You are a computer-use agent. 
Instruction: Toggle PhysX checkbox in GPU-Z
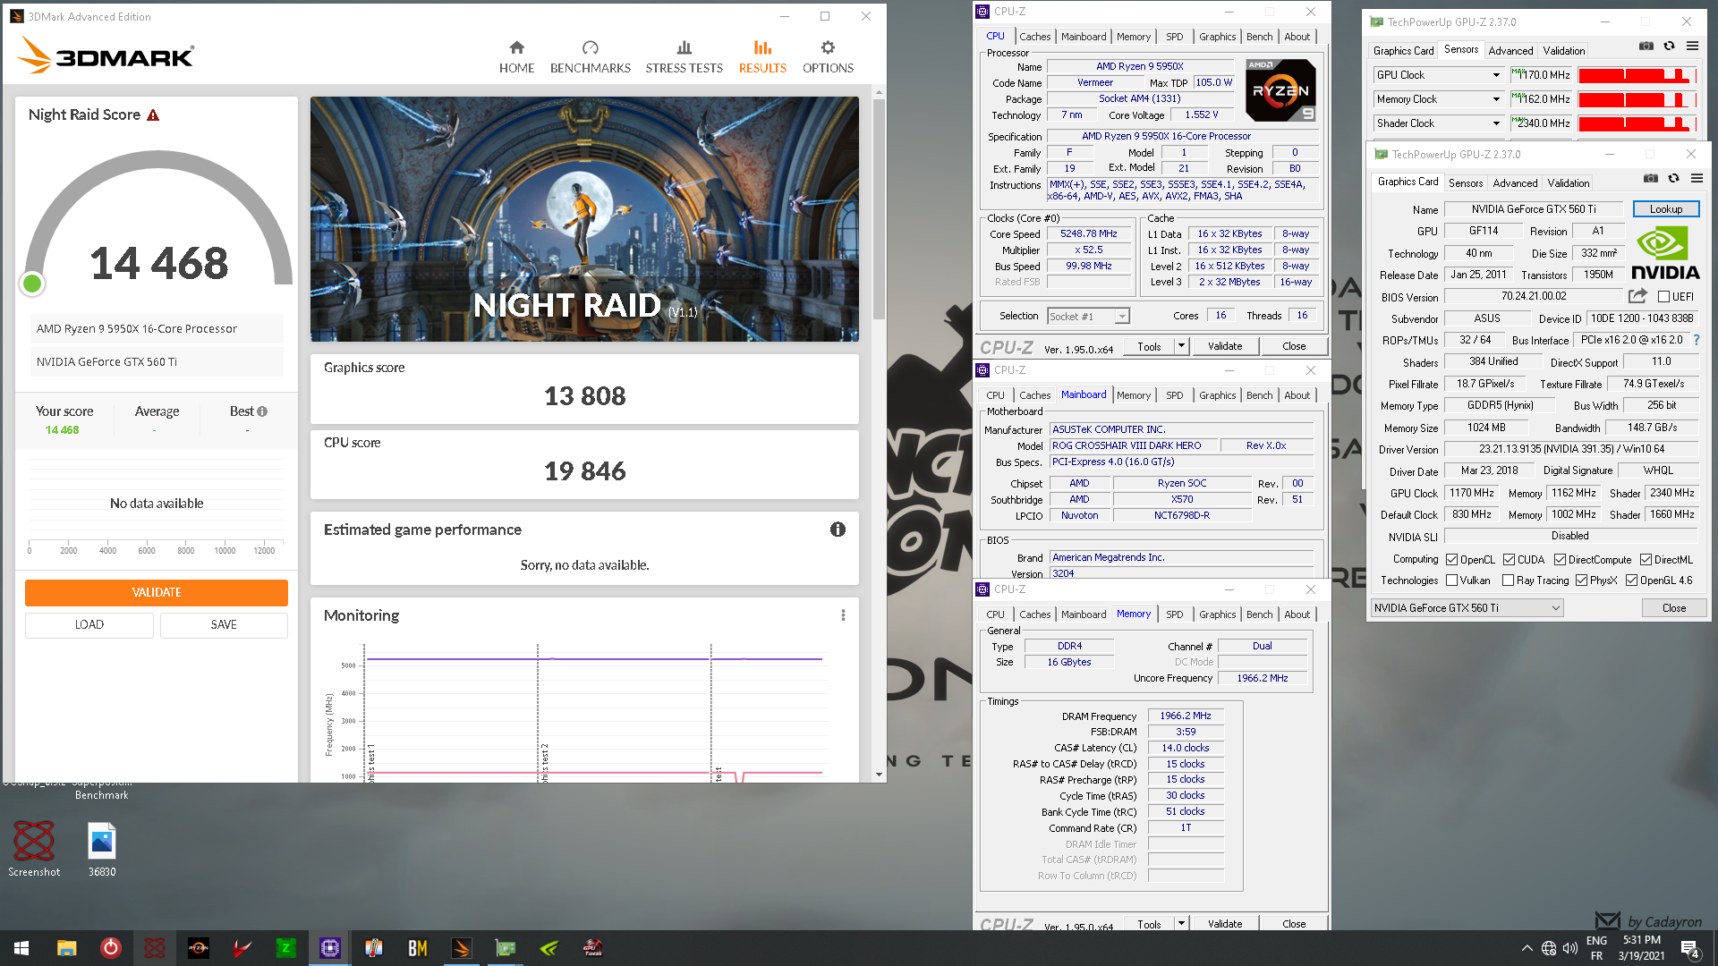point(1581,580)
